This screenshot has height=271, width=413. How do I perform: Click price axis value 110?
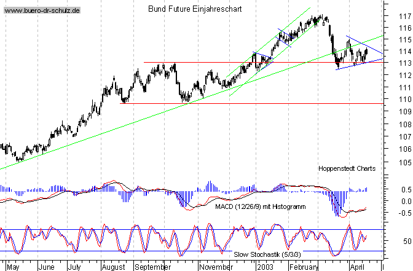click(405, 100)
